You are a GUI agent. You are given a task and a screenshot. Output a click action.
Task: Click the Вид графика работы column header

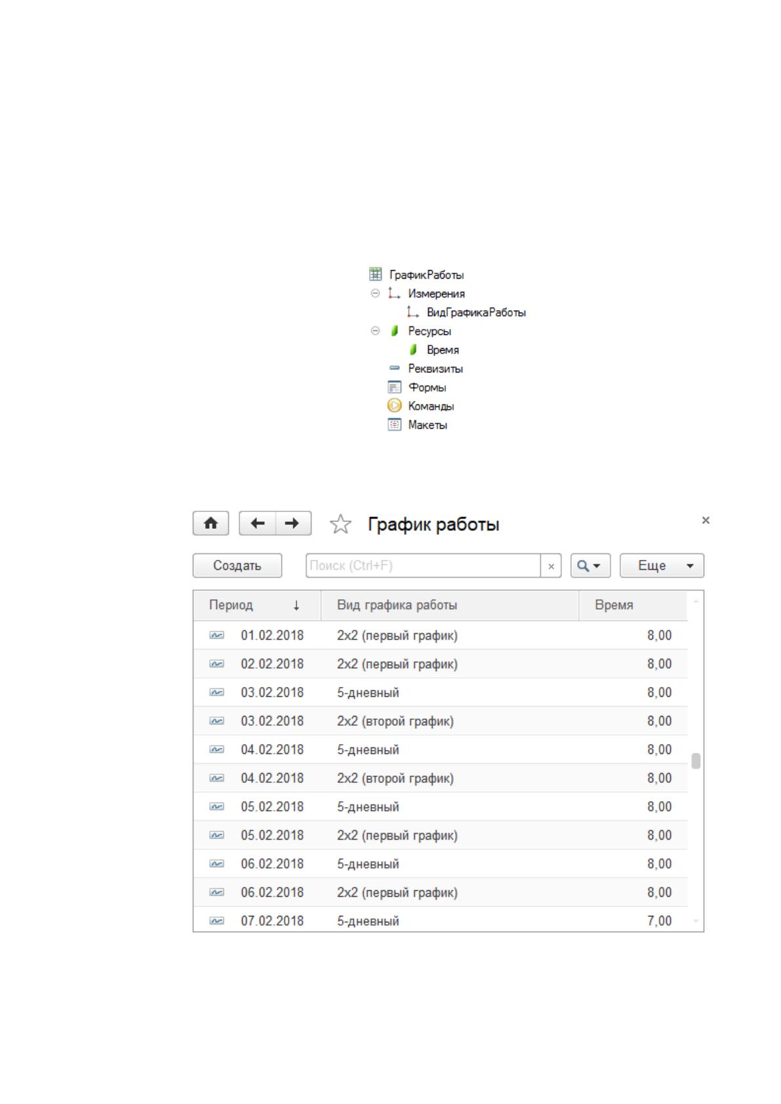pos(450,605)
